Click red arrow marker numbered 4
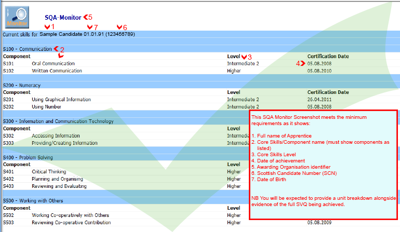This screenshot has width=400, height=232. pyautogui.click(x=300, y=63)
